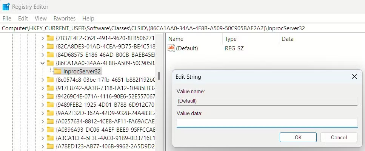Click folder icon of {9AA2F32D-362A key

(x=50, y=113)
